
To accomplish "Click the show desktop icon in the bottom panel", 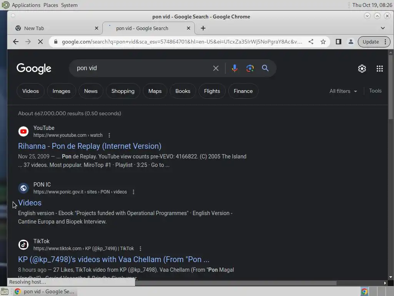I will [4, 292].
